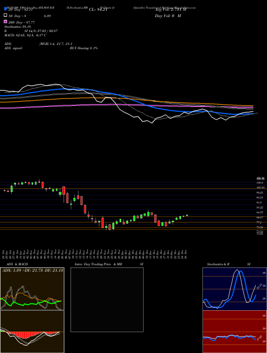The image size is (267, 353).
Task: Click the 'Stochastics & R' panel title
Action: tap(218, 264)
